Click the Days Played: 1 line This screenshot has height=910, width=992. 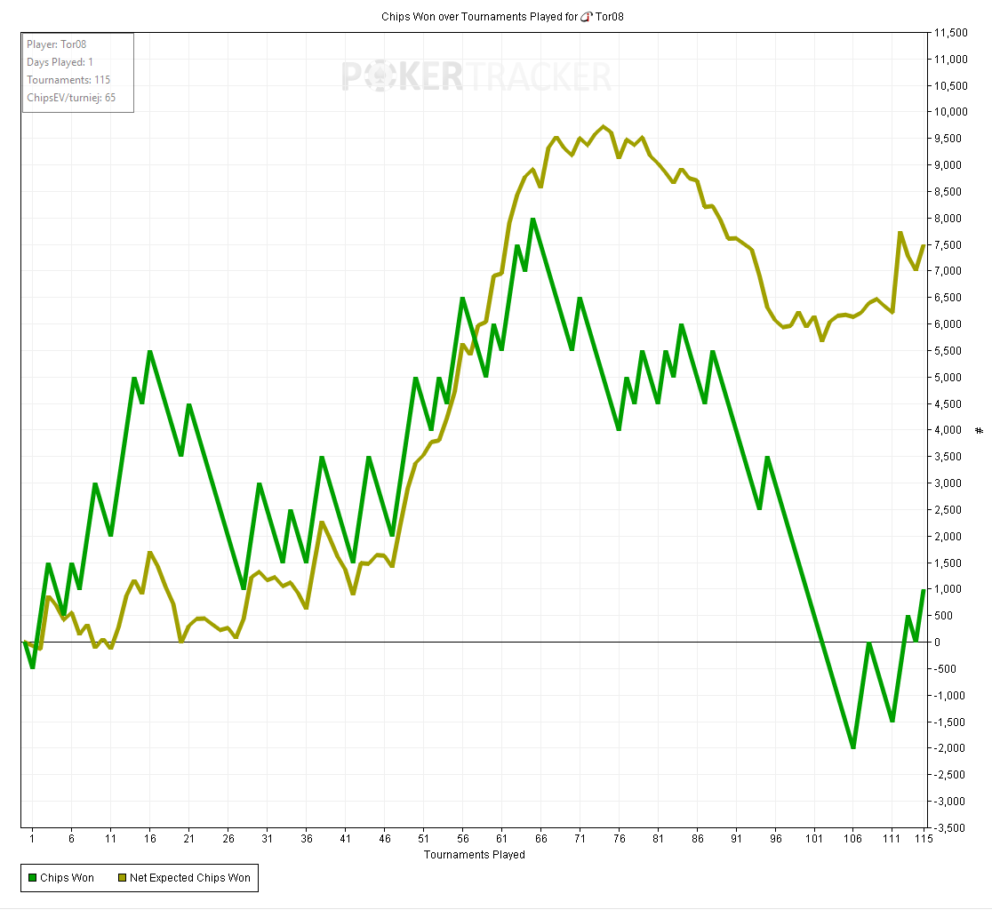pyautogui.click(x=60, y=62)
